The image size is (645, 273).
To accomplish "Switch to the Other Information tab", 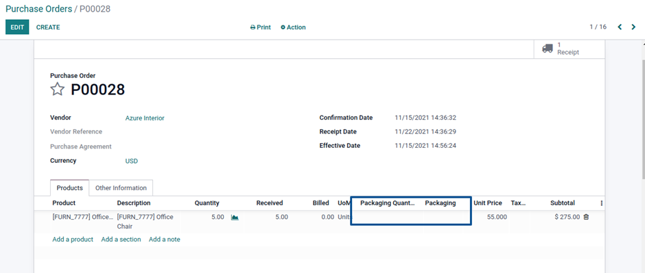I will click(x=121, y=187).
